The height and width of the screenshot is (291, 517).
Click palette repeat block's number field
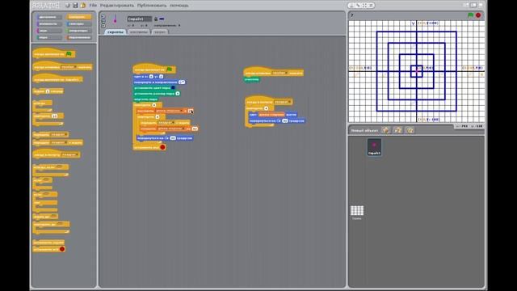click(x=54, y=116)
